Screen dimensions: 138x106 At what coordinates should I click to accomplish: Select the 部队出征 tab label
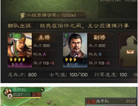(19, 26)
